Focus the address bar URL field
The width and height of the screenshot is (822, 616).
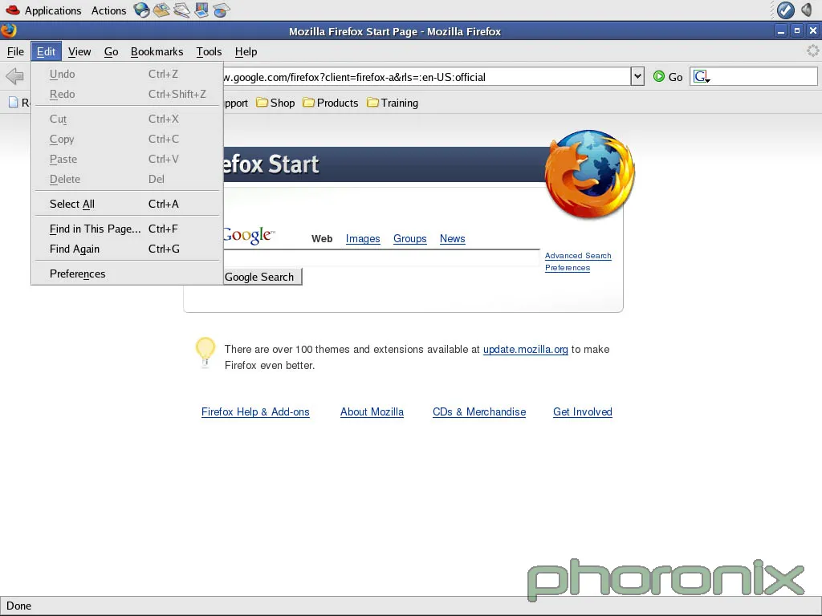click(426, 77)
